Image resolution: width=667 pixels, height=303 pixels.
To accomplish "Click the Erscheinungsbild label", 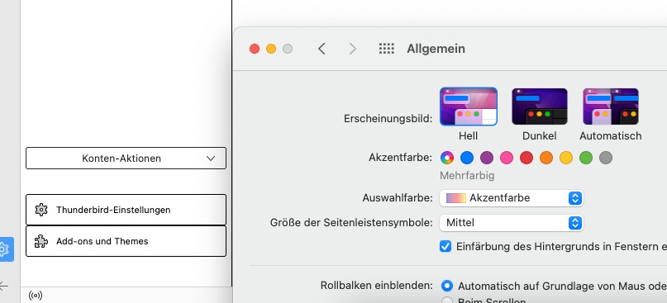I will click(388, 119).
